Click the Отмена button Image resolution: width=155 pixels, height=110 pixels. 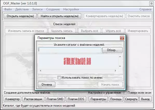[46, 85]
